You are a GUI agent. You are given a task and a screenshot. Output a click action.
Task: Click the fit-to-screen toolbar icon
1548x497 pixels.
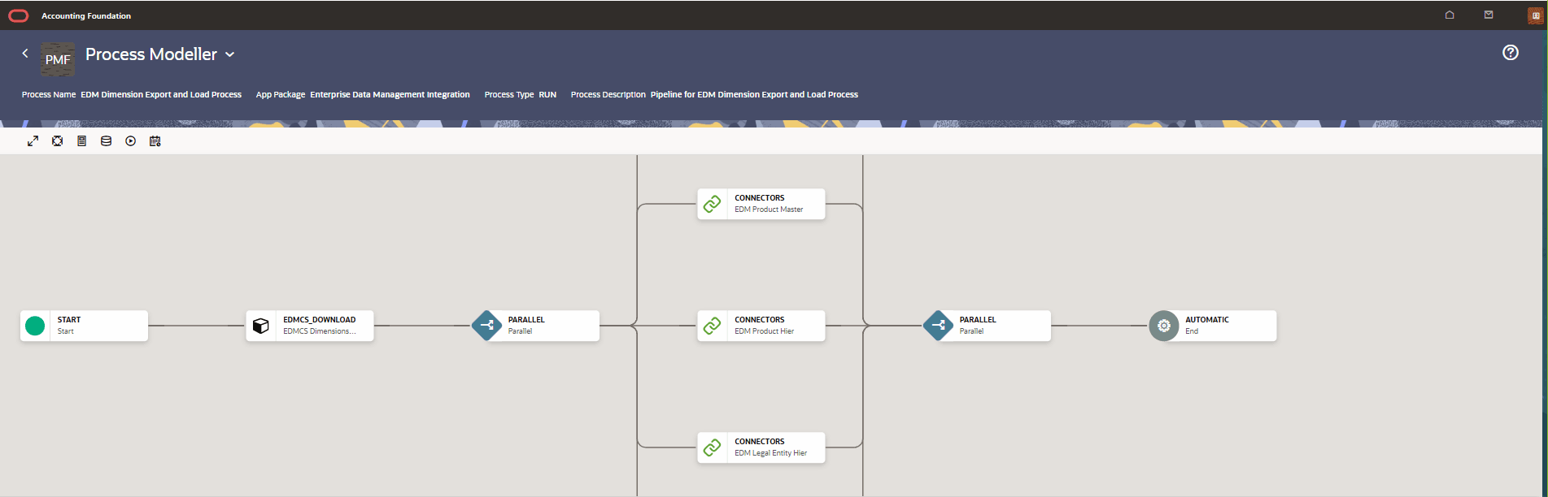(x=57, y=141)
